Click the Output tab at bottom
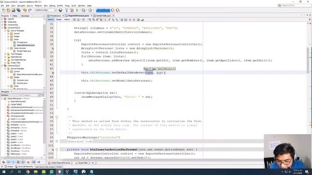This screenshot has width=312, height=175. [9, 167]
